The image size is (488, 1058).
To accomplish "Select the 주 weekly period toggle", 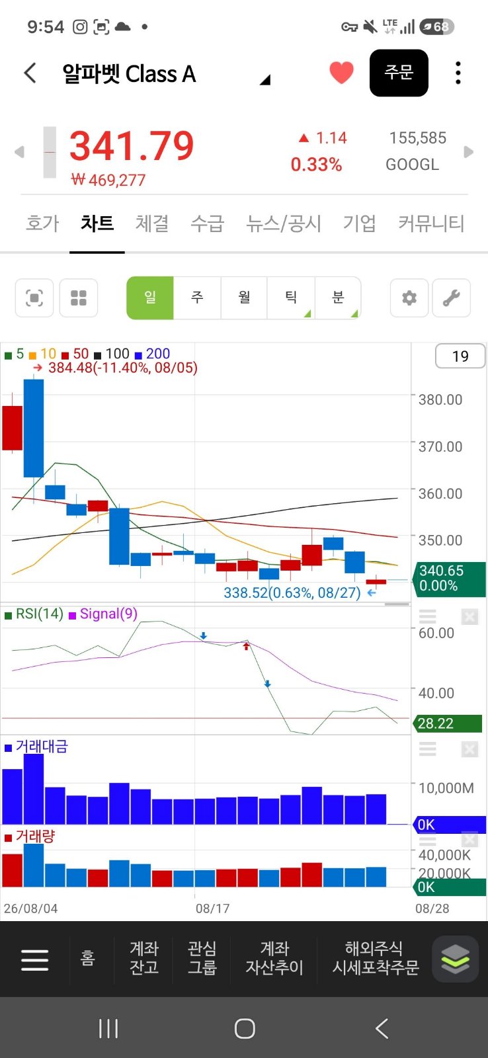I will pos(197,298).
